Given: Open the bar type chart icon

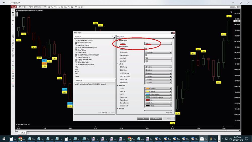Looking at the screenshot, I should point(49,7).
